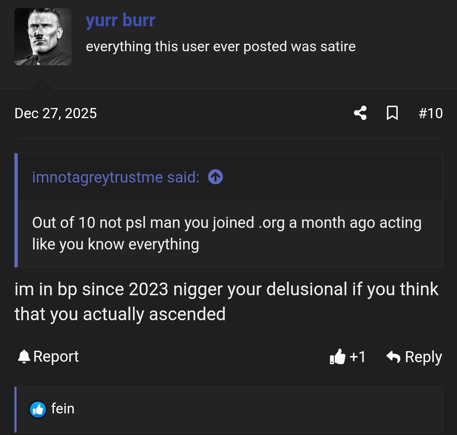Click Report to flag this post

point(55,356)
